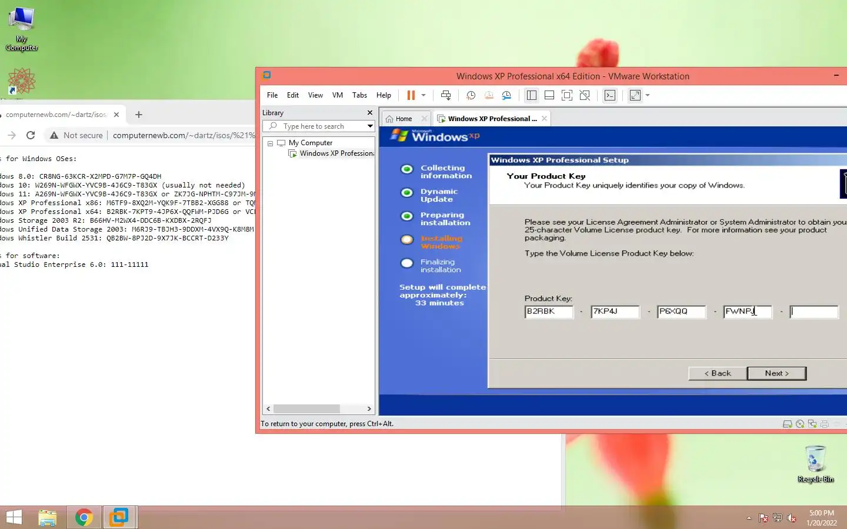This screenshot has height=529, width=847.
Task: Open the desktop shortcut below My Computer
Action: coord(21,81)
